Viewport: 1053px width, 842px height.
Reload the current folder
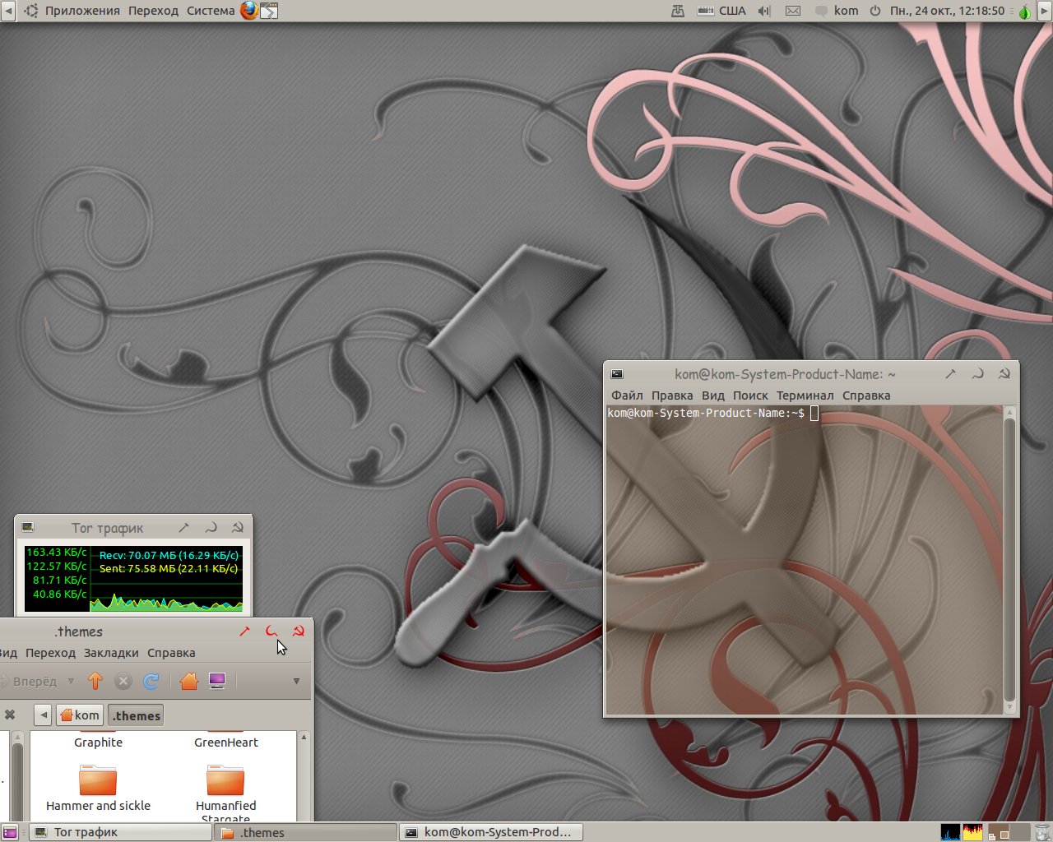[151, 681]
